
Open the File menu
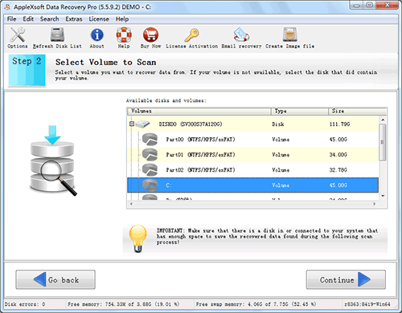click(x=11, y=19)
